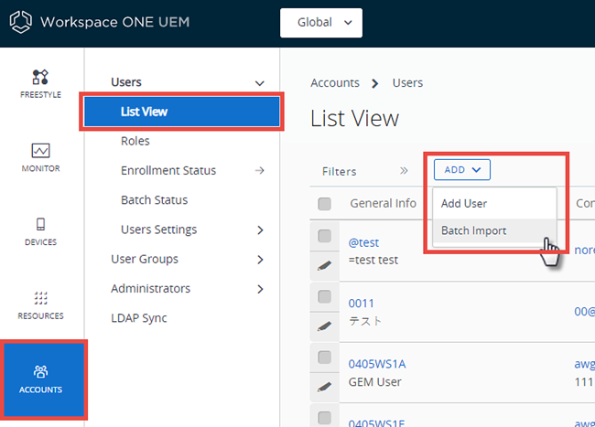Open the Global organization group dropdown

point(321,23)
